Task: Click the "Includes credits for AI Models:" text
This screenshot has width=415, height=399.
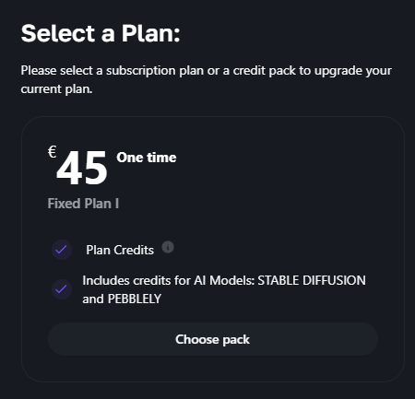Action: [x=169, y=280]
